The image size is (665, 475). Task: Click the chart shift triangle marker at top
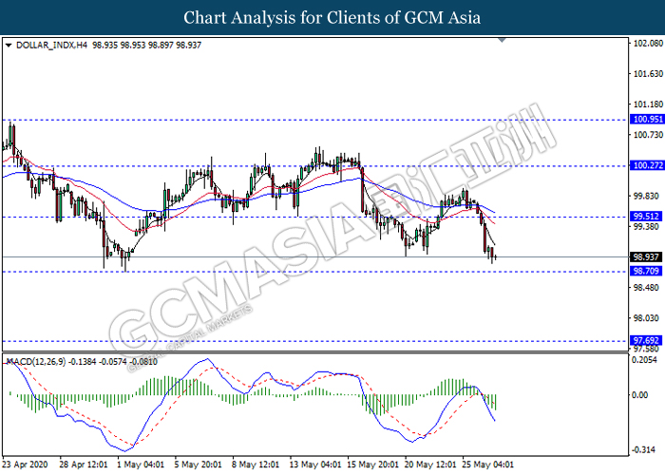coord(502,40)
